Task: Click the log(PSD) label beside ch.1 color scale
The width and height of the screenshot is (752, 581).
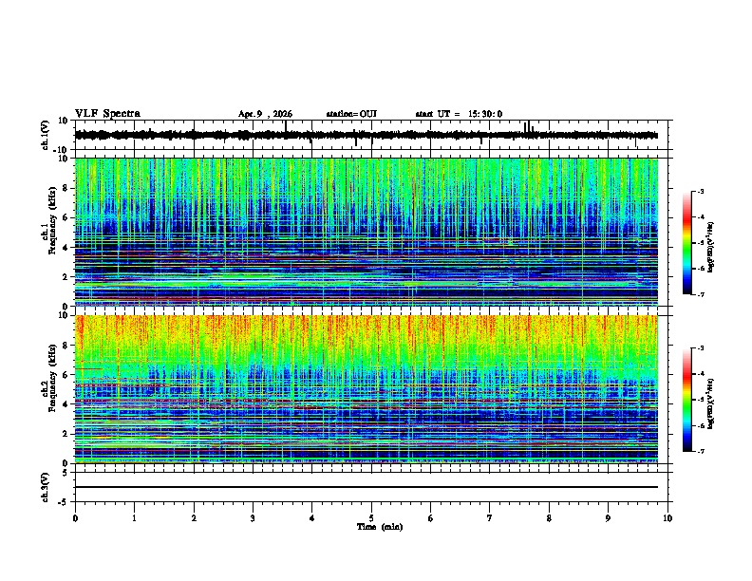Action: (x=711, y=248)
